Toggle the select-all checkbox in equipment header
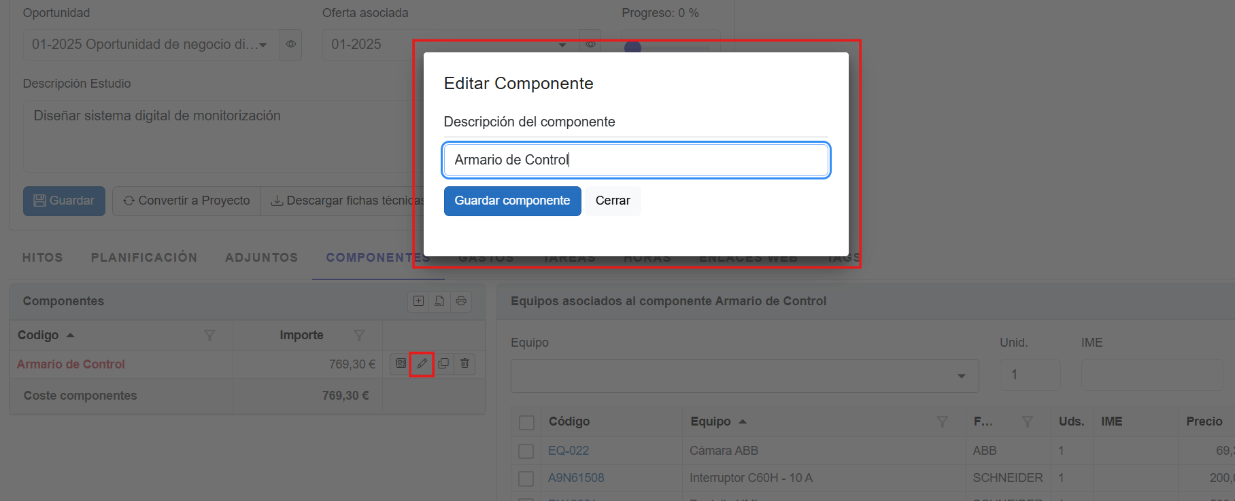Screen dimensions: 1235x501 [526, 422]
